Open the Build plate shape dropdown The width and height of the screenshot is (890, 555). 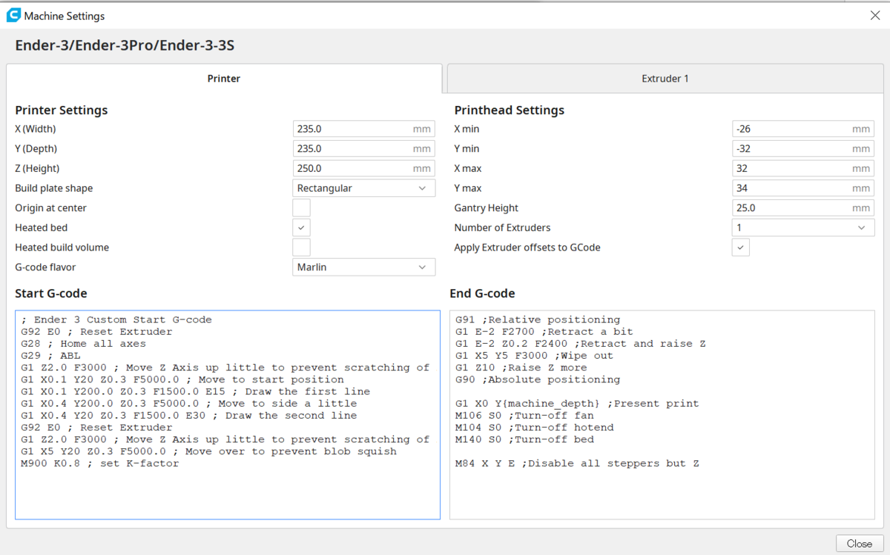363,188
